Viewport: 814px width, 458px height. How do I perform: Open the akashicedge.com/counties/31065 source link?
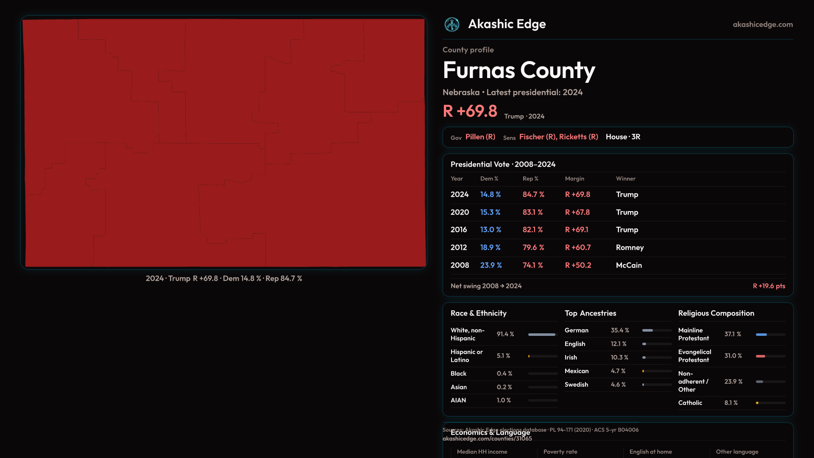[487, 439]
